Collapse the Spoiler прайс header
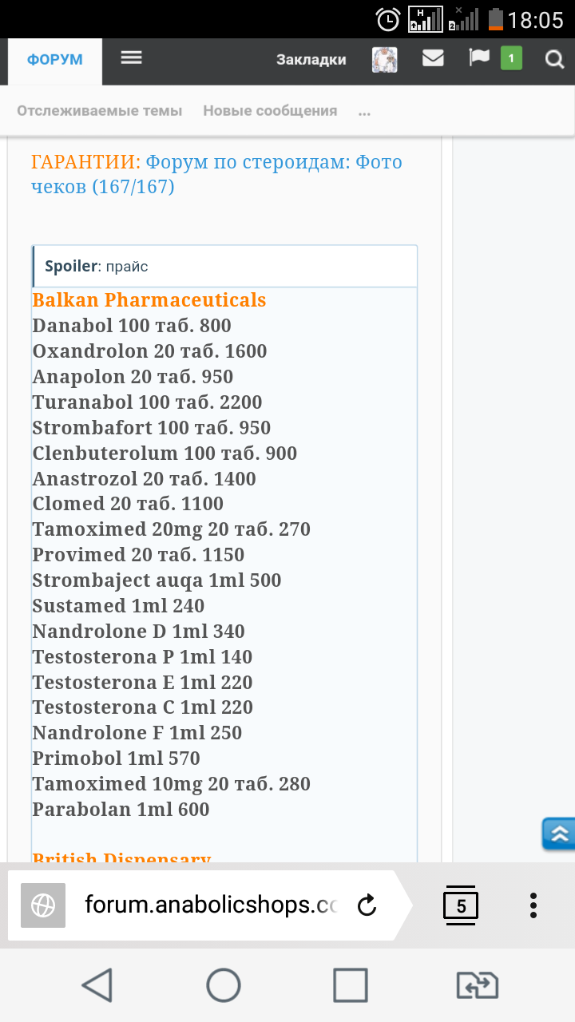 point(224,267)
